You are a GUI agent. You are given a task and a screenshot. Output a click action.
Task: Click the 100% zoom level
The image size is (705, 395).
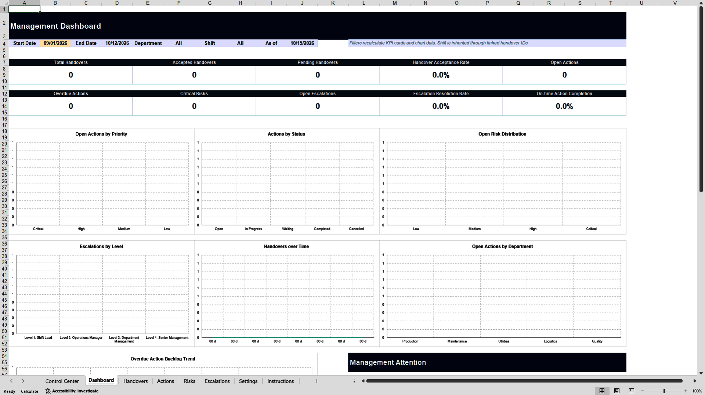tap(697, 391)
